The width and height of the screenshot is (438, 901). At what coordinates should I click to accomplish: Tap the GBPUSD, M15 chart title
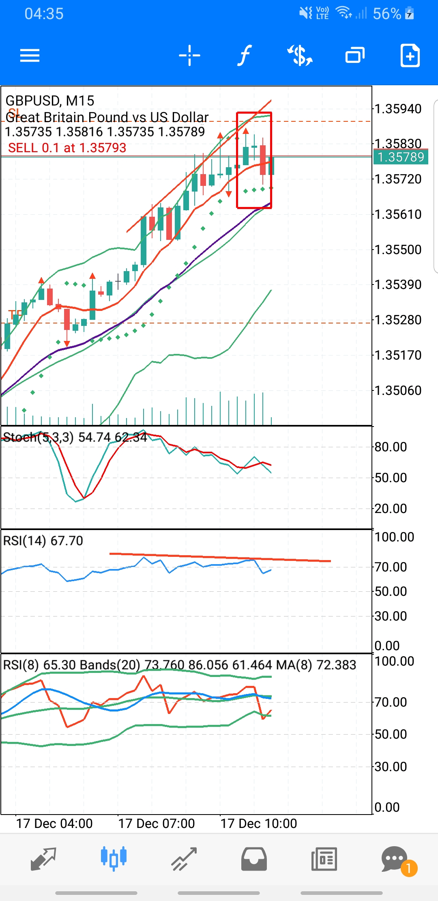tap(50, 101)
